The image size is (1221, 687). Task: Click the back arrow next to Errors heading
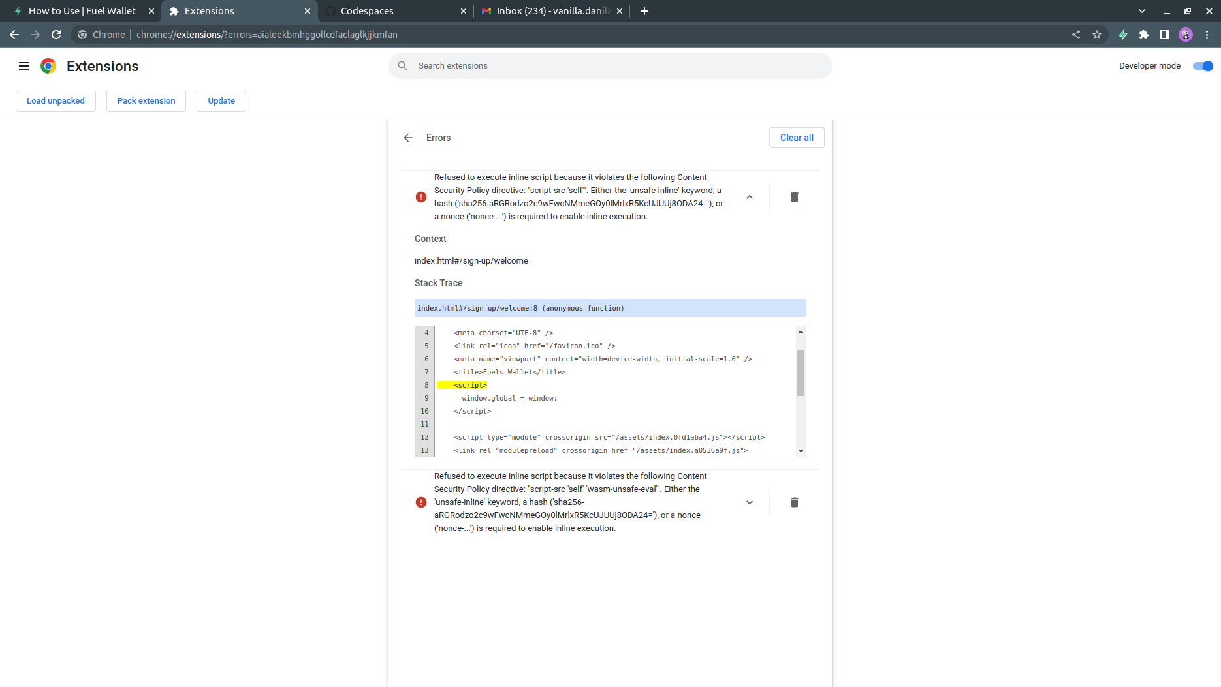tap(408, 138)
